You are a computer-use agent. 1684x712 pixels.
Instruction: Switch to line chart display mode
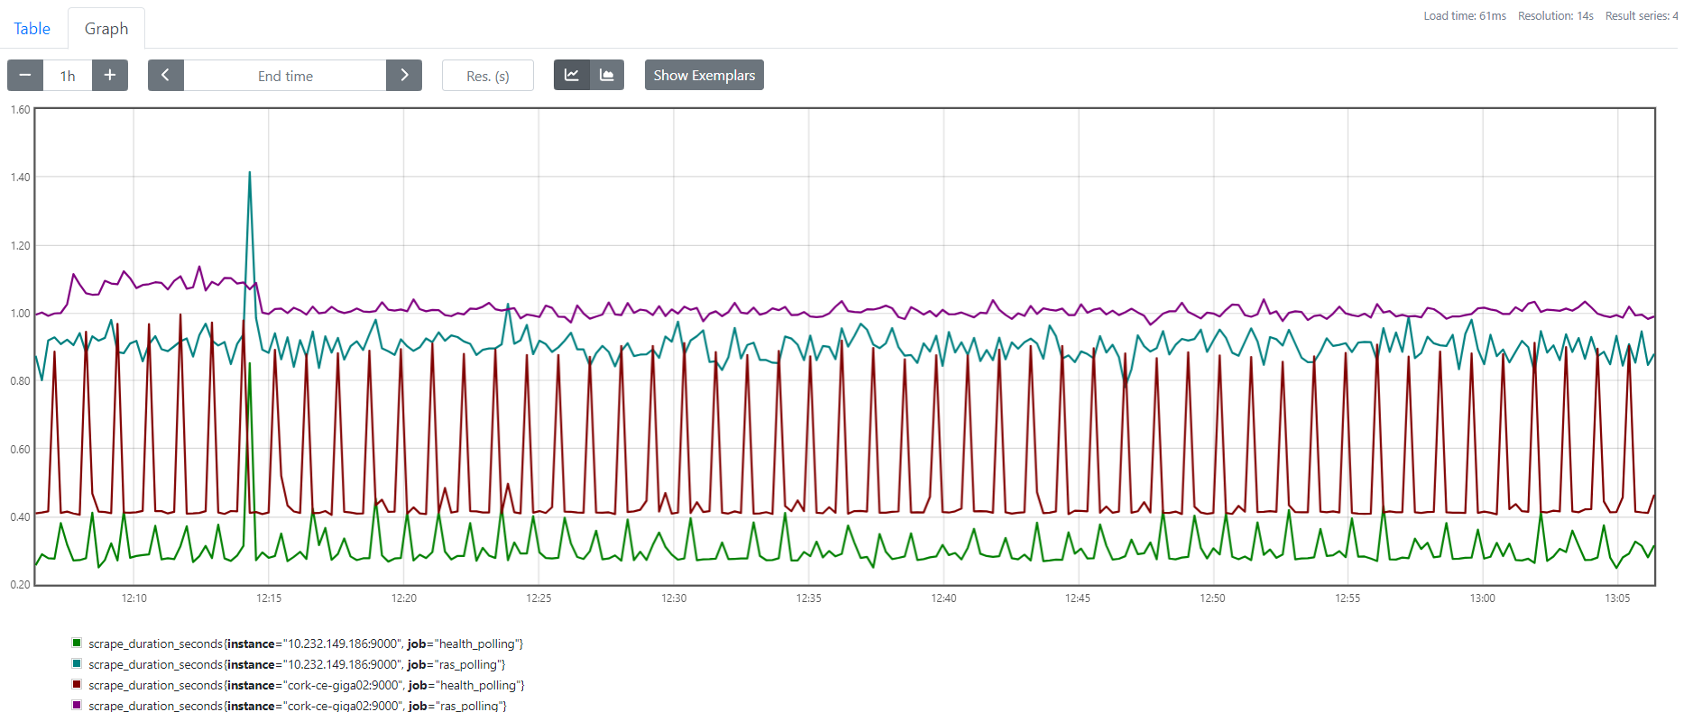coord(571,76)
